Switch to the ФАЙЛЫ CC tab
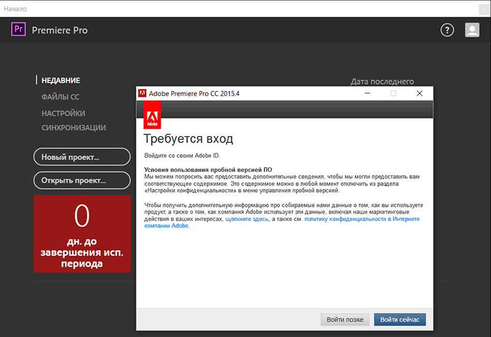 point(60,97)
